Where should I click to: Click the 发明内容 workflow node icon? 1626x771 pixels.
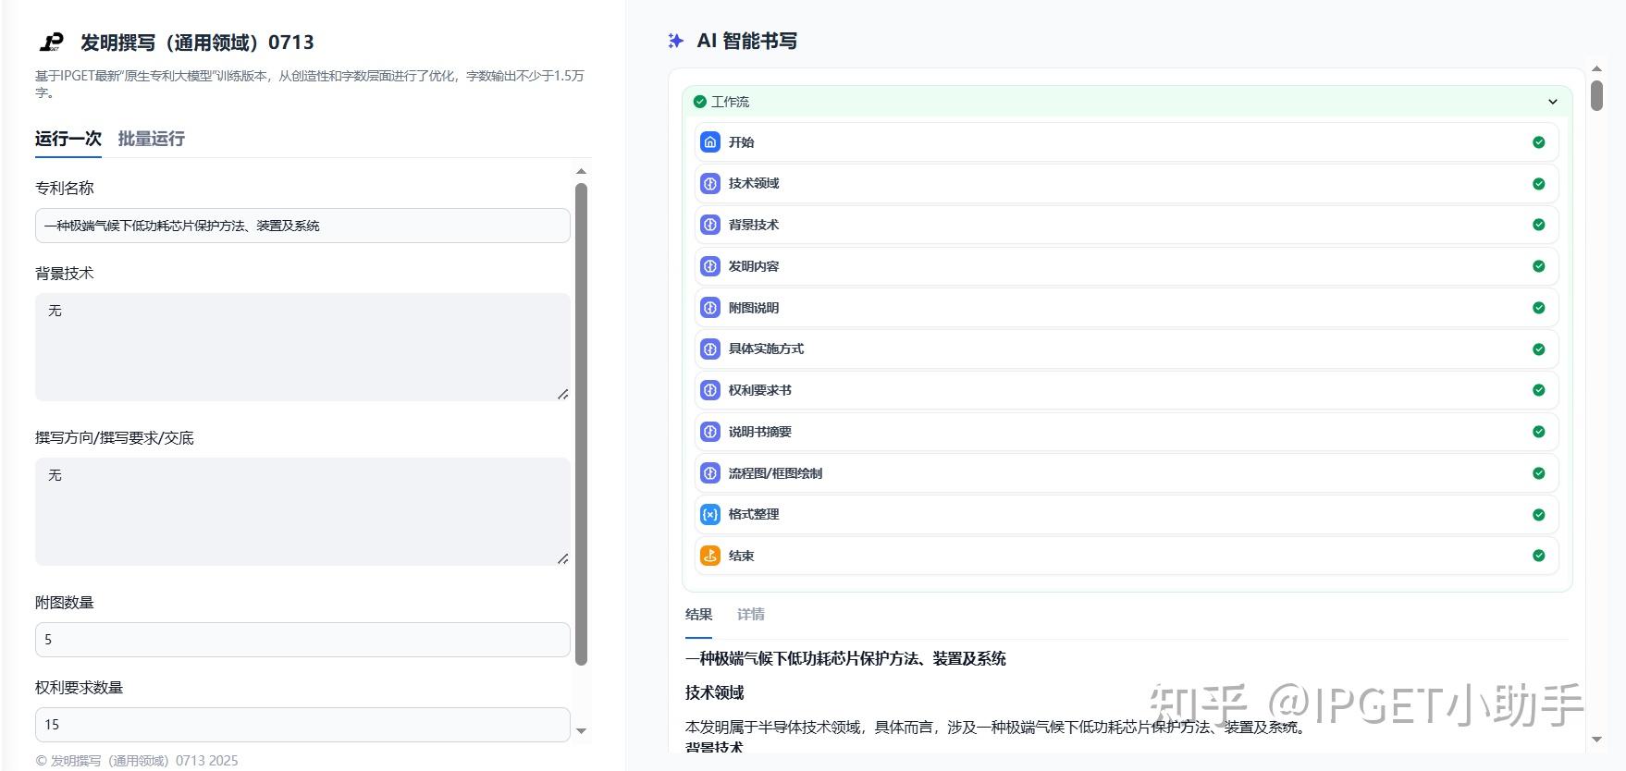709,266
